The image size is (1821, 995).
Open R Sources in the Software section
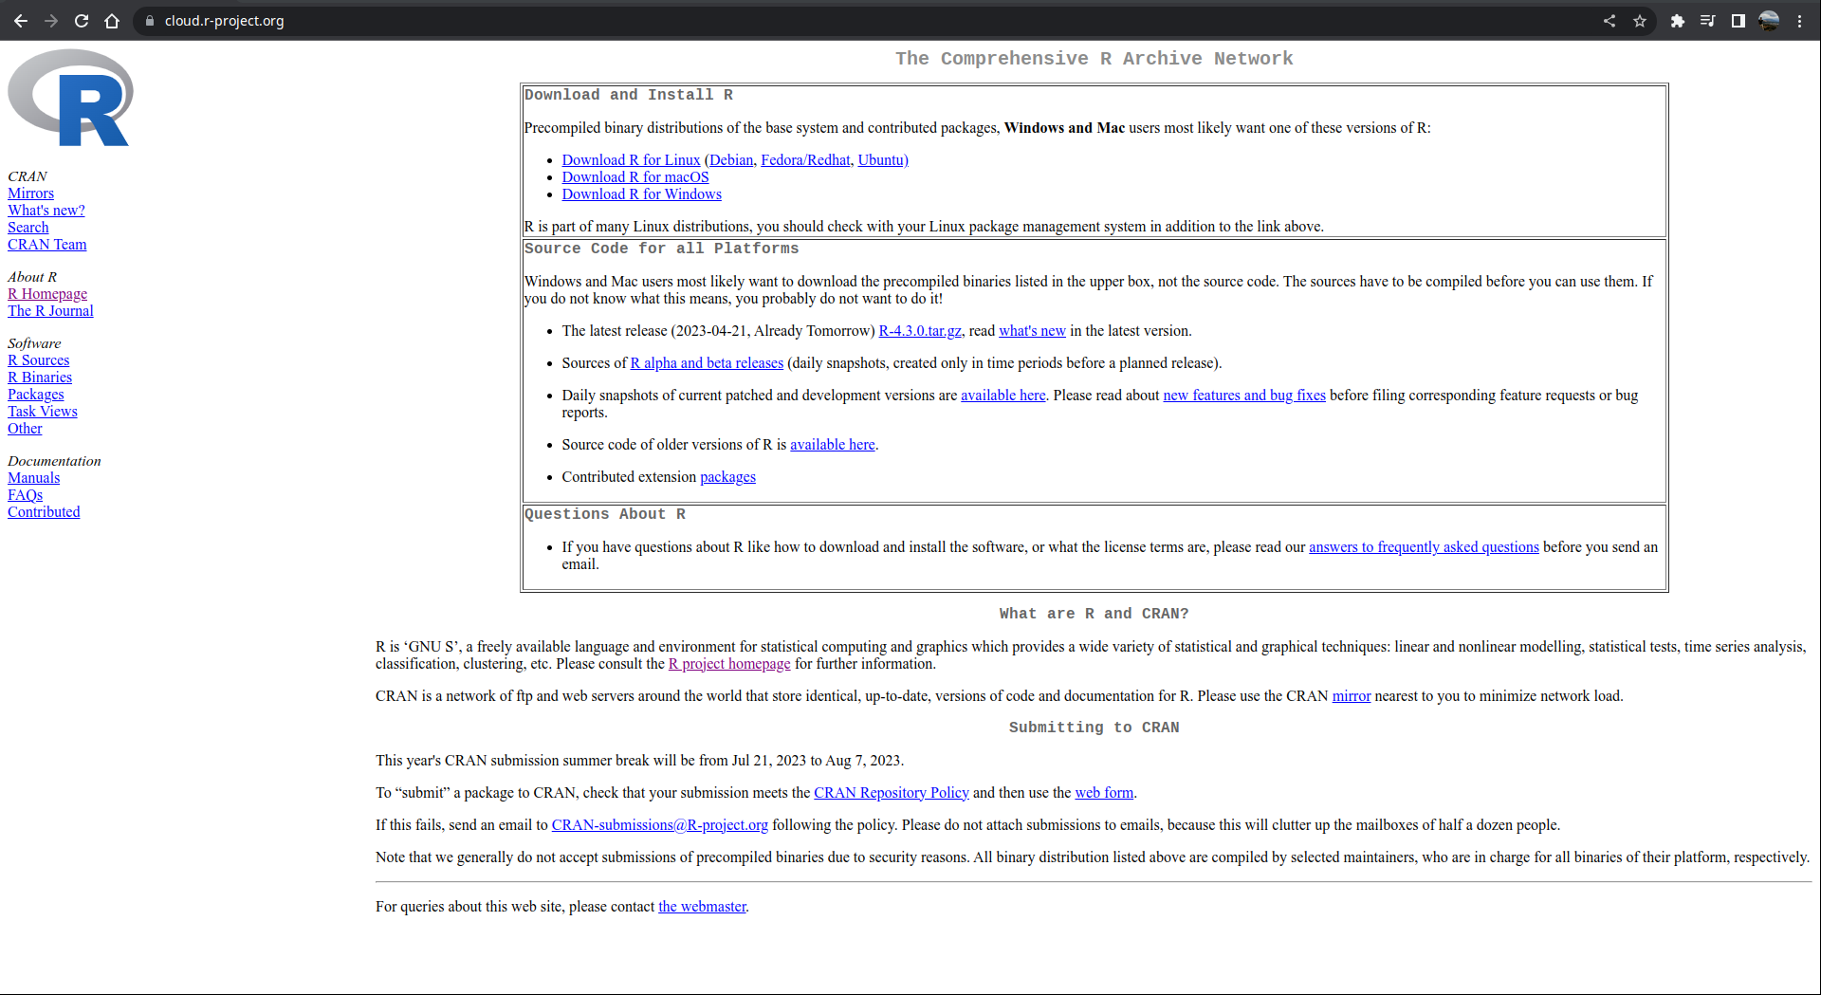38,360
